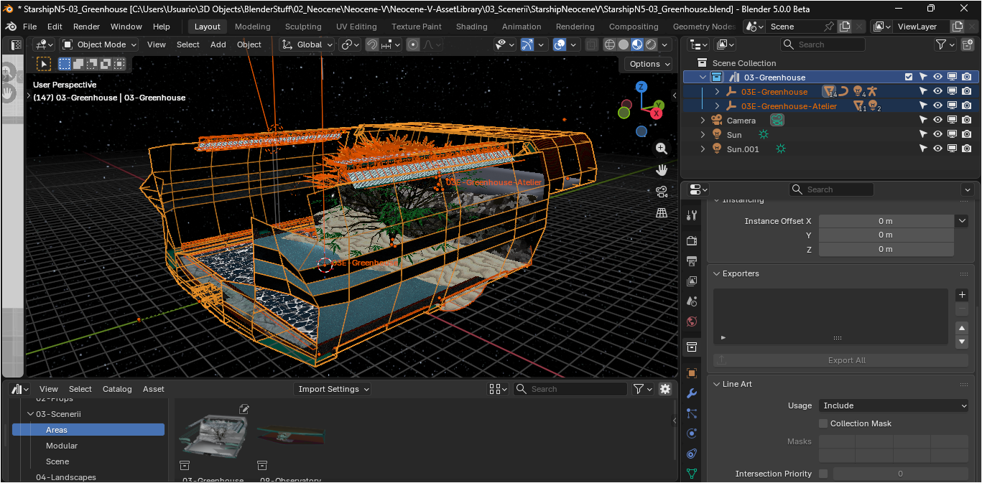This screenshot has height=483, width=982.
Task: Open the Object Mode dropdown
Action: click(x=99, y=44)
